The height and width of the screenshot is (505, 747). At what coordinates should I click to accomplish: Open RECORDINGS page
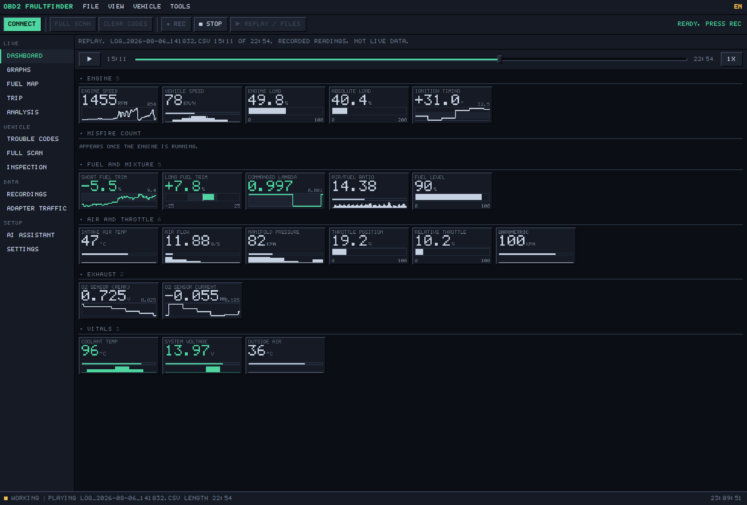tap(37, 194)
